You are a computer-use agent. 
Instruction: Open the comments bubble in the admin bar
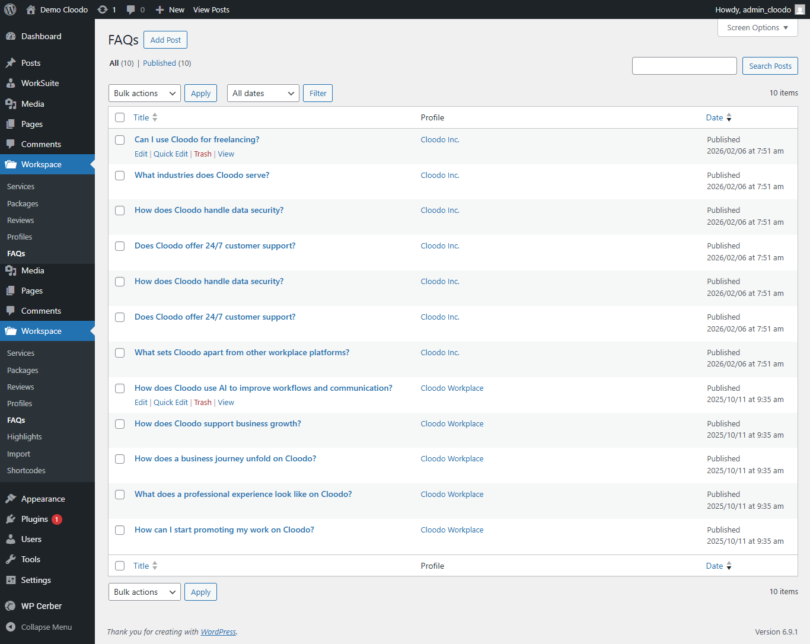(x=132, y=9)
